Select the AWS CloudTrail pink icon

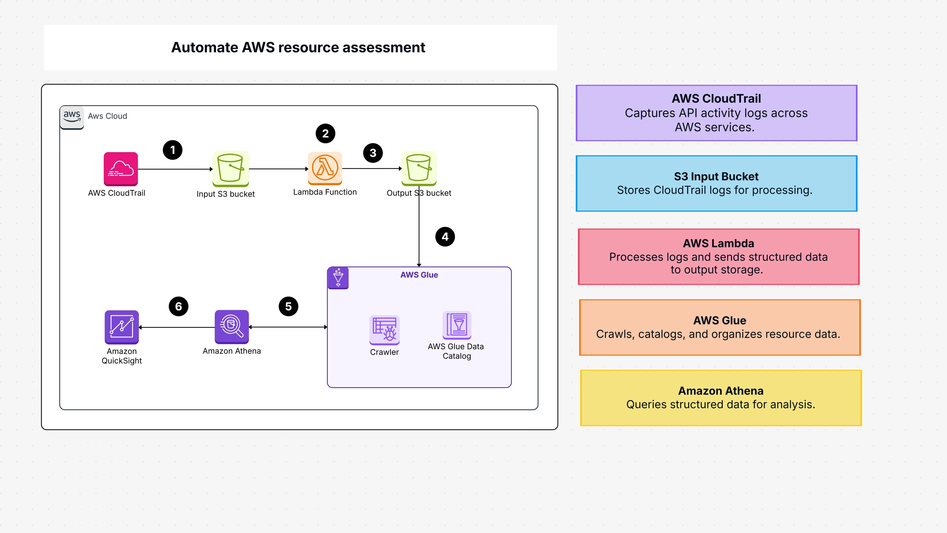point(121,169)
